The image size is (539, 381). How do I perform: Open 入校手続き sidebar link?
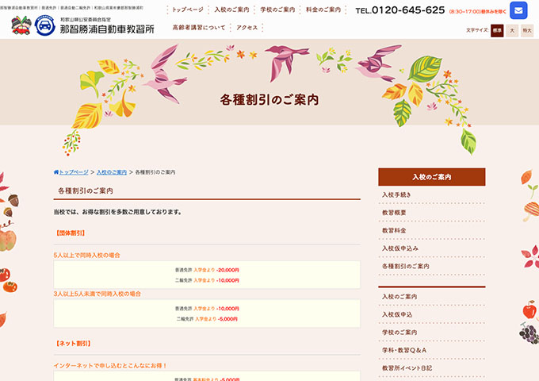tap(396, 194)
